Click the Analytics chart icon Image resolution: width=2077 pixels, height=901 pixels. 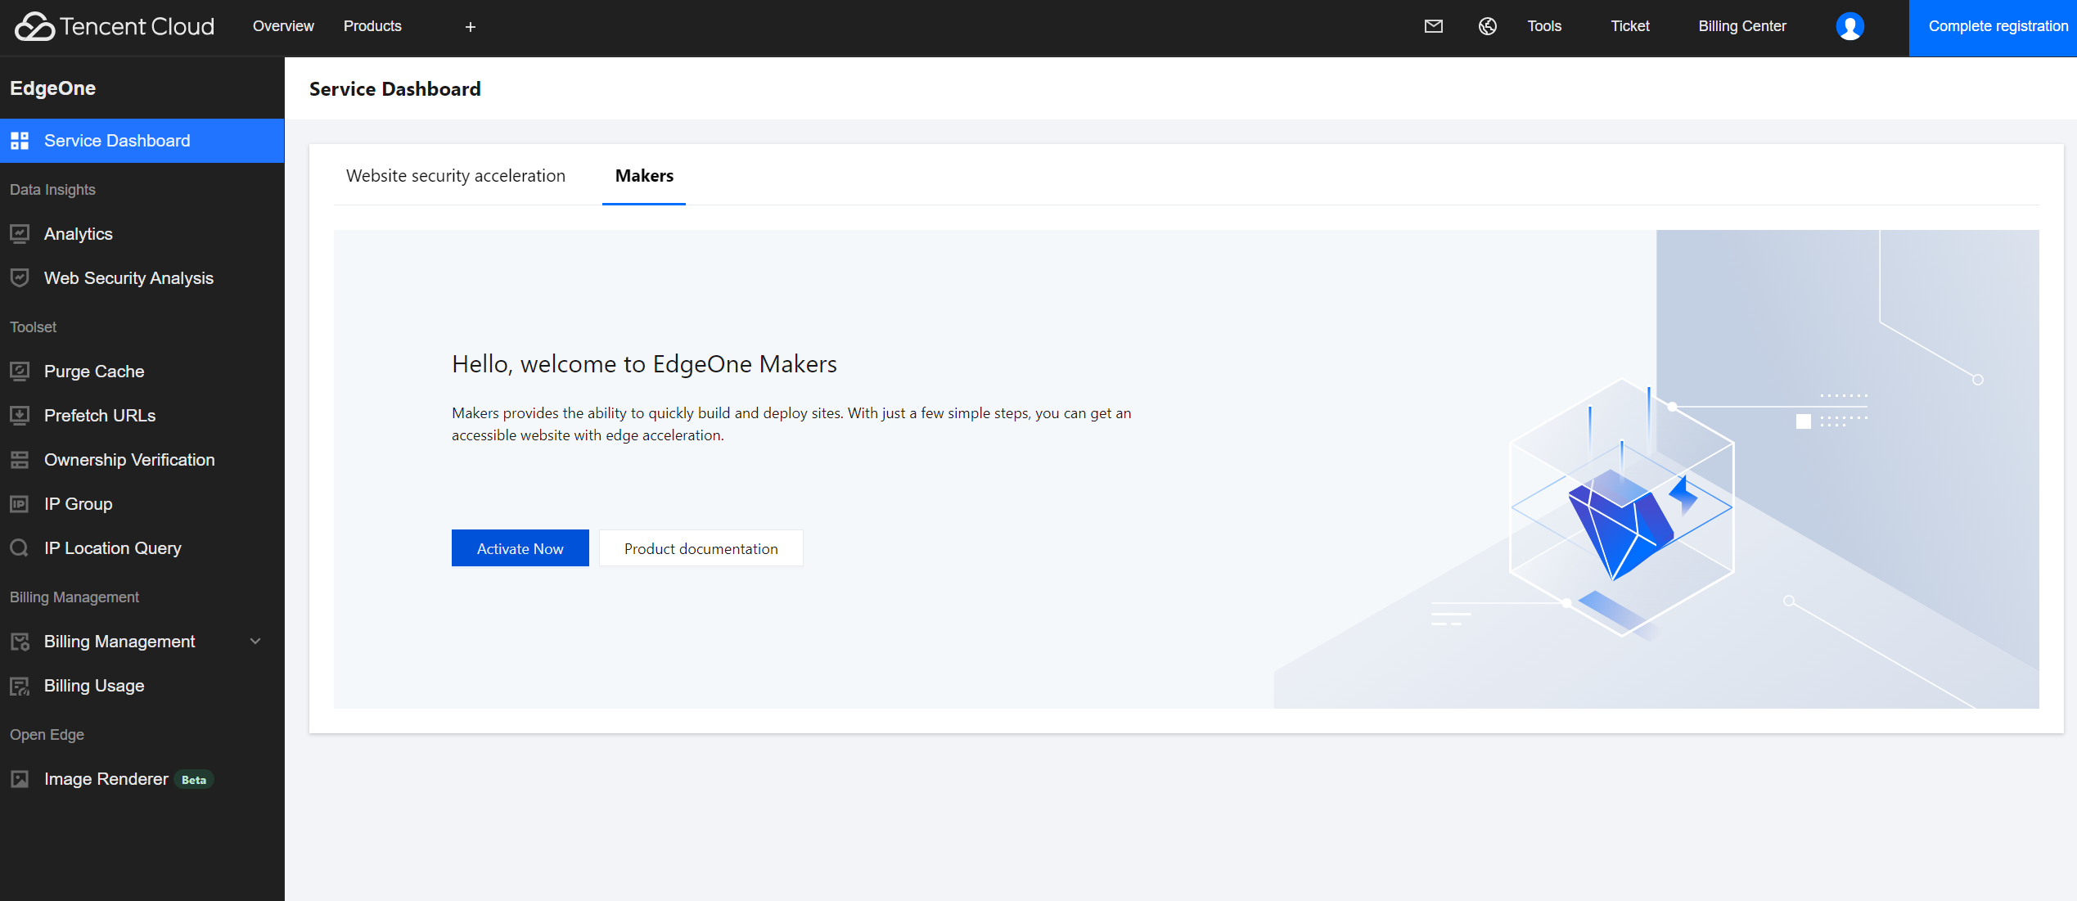[20, 234]
